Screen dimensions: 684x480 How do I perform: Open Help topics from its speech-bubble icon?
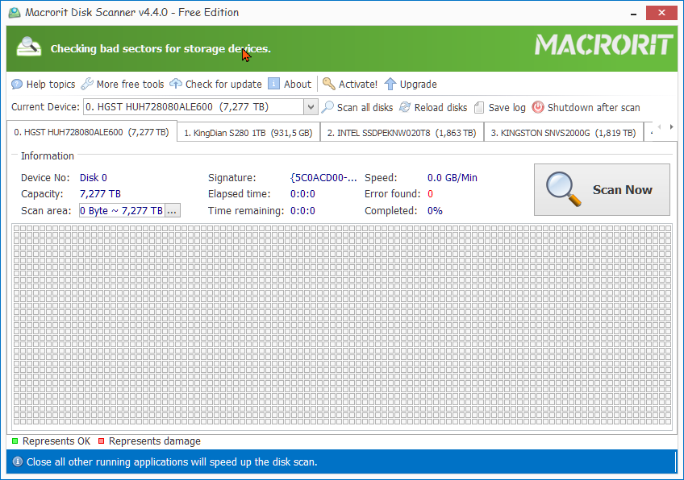click(x=17, y=84)
